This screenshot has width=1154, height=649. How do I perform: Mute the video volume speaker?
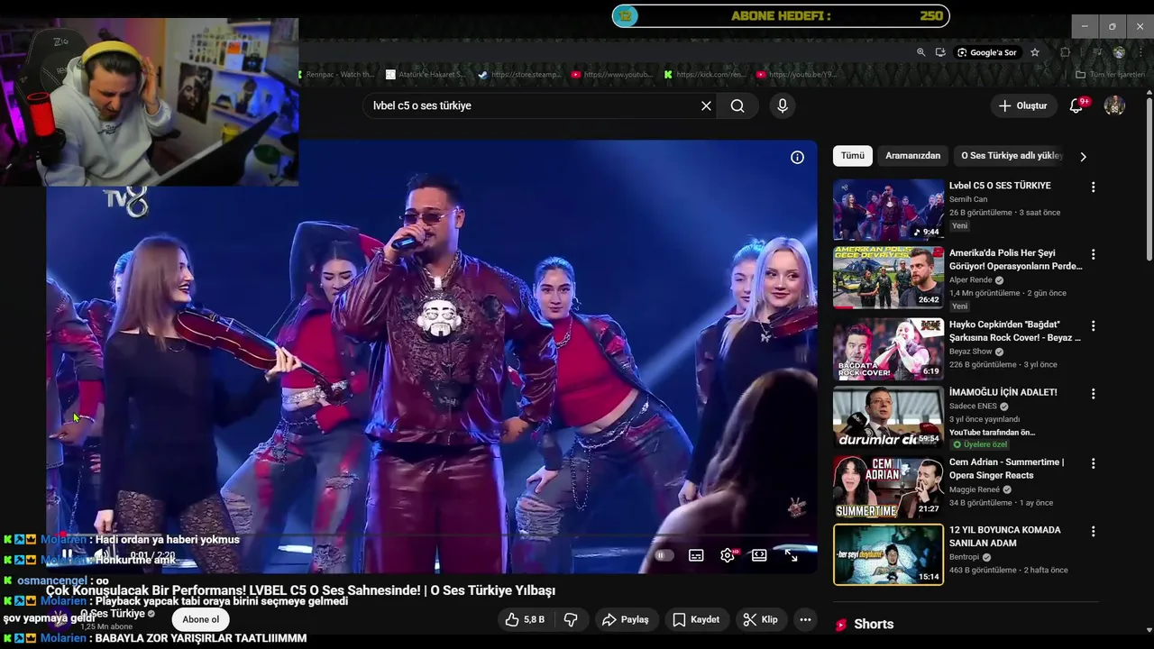[102, 555]
